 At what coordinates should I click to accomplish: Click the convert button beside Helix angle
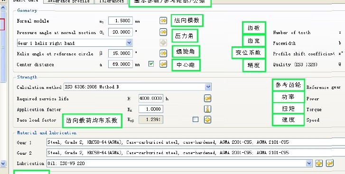coord(163,53)
